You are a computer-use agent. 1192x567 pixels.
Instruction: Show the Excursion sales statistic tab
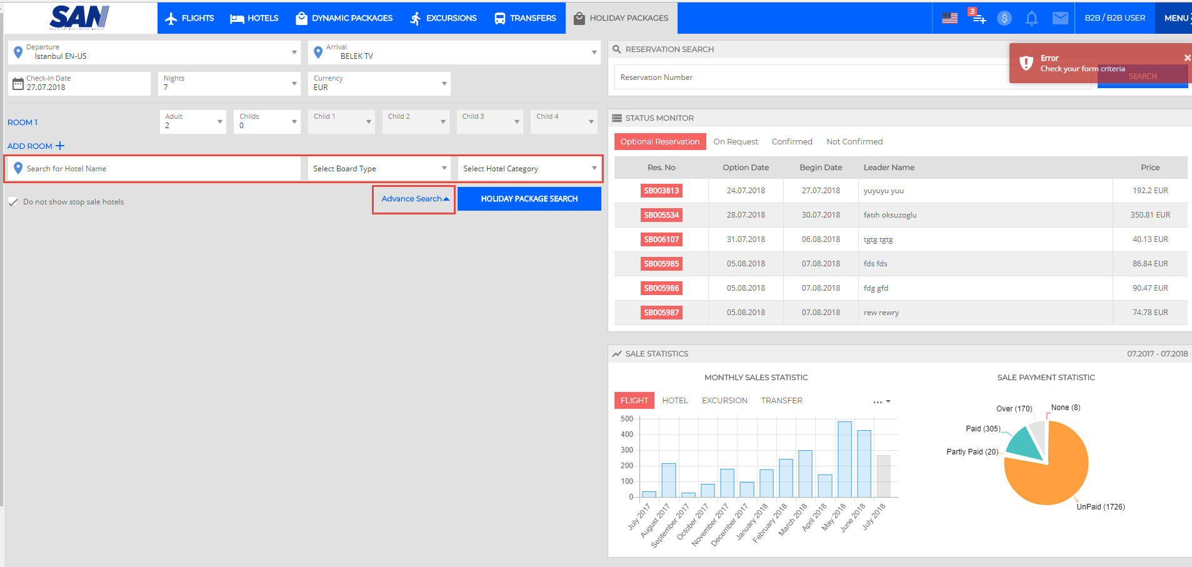tap(724, 401)
